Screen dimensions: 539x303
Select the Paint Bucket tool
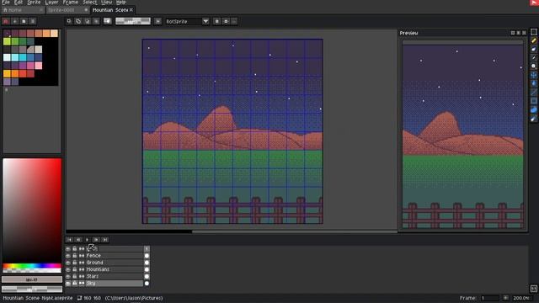click(x=533, y=83)
